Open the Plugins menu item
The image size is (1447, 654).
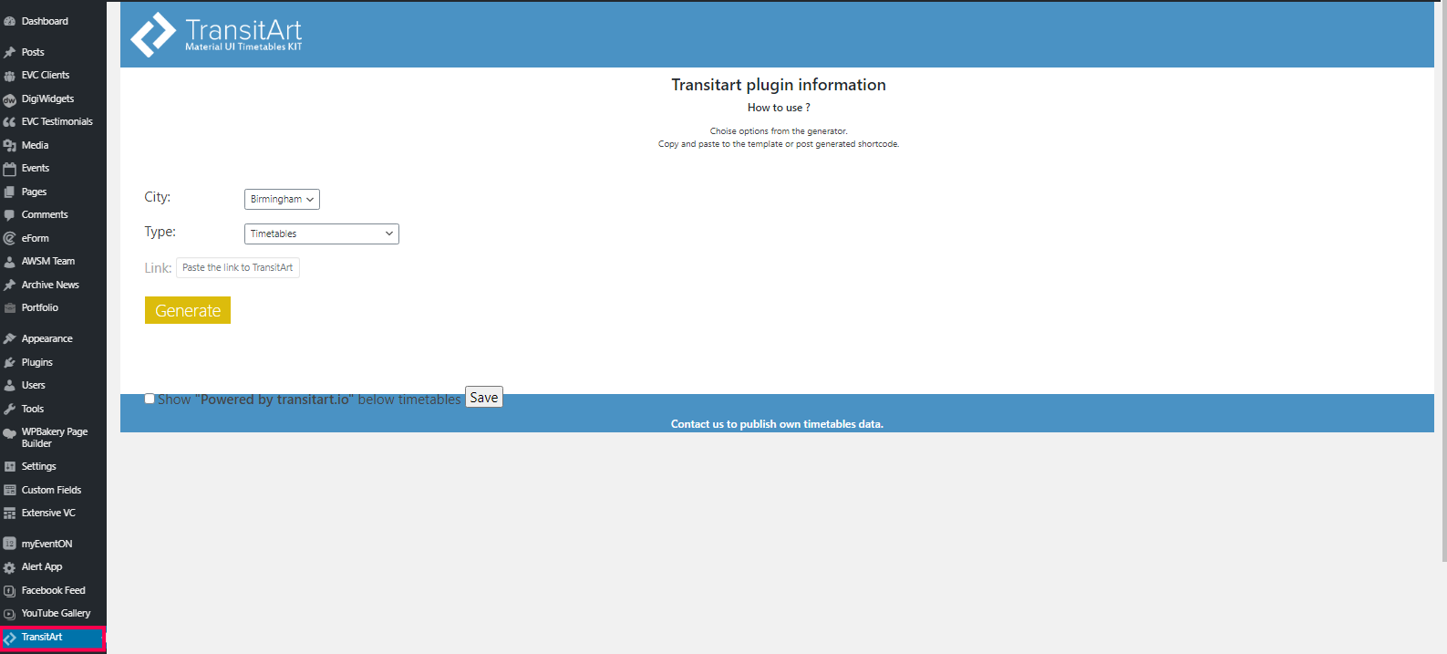pyautogui.click(x=53, y=362)
